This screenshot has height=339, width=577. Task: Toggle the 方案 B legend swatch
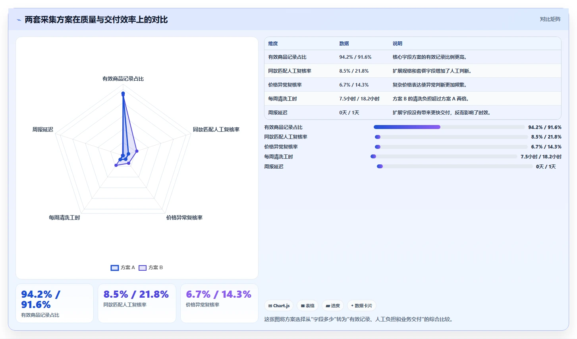click(143, 268)
